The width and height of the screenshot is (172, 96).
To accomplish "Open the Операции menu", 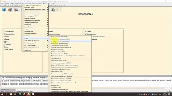I will pyautogui.click(x=12, y=3).
